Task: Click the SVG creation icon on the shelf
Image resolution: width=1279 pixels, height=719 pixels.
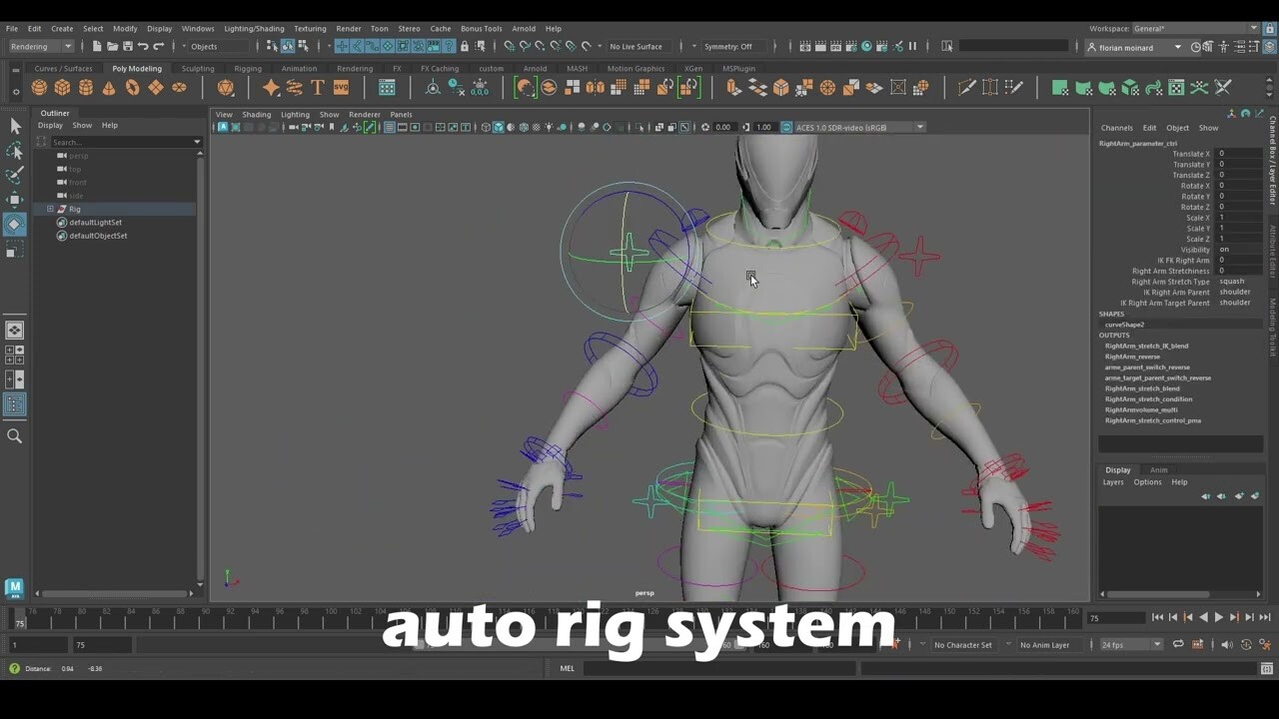Action: [340, 88]
